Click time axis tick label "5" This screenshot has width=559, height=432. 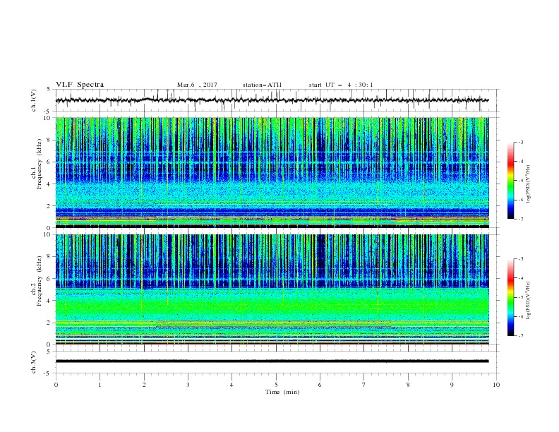(276, 385)
